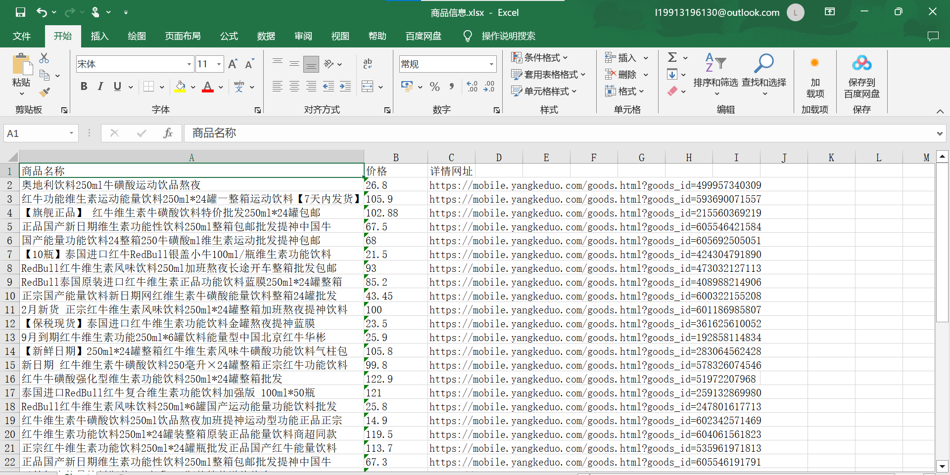
Task: Apply yellow fill color to cell
Action: coord(181,86)
